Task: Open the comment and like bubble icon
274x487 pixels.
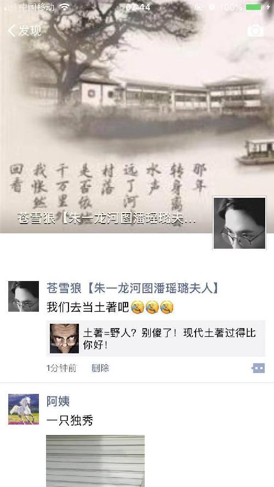Action: [x=258, y=368]
